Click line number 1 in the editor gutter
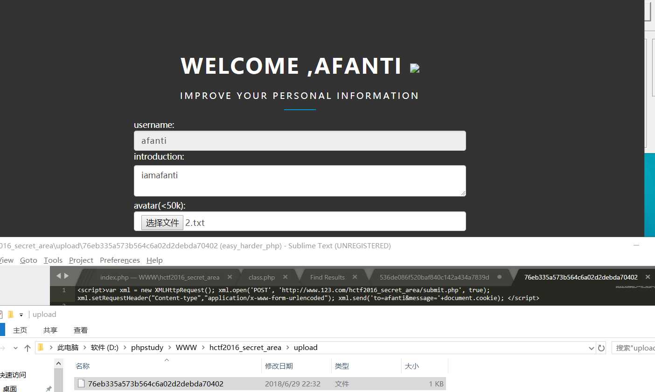655x392 pixels. (x=64, y=290)
